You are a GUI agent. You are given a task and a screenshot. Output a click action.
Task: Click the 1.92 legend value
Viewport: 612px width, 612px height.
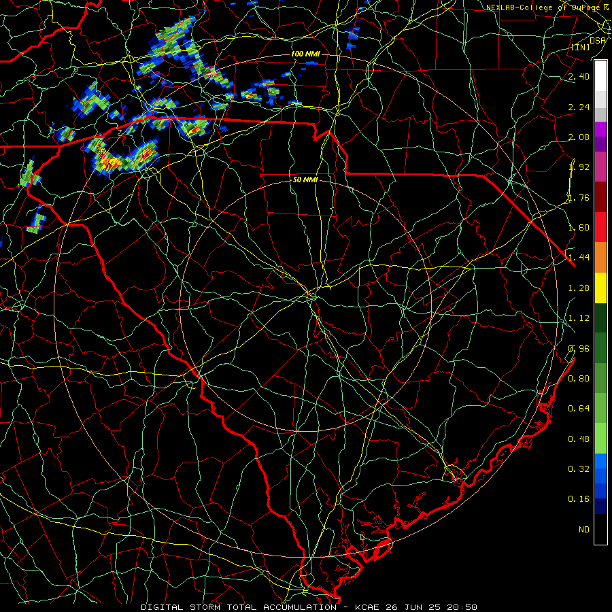pos(579,167)
